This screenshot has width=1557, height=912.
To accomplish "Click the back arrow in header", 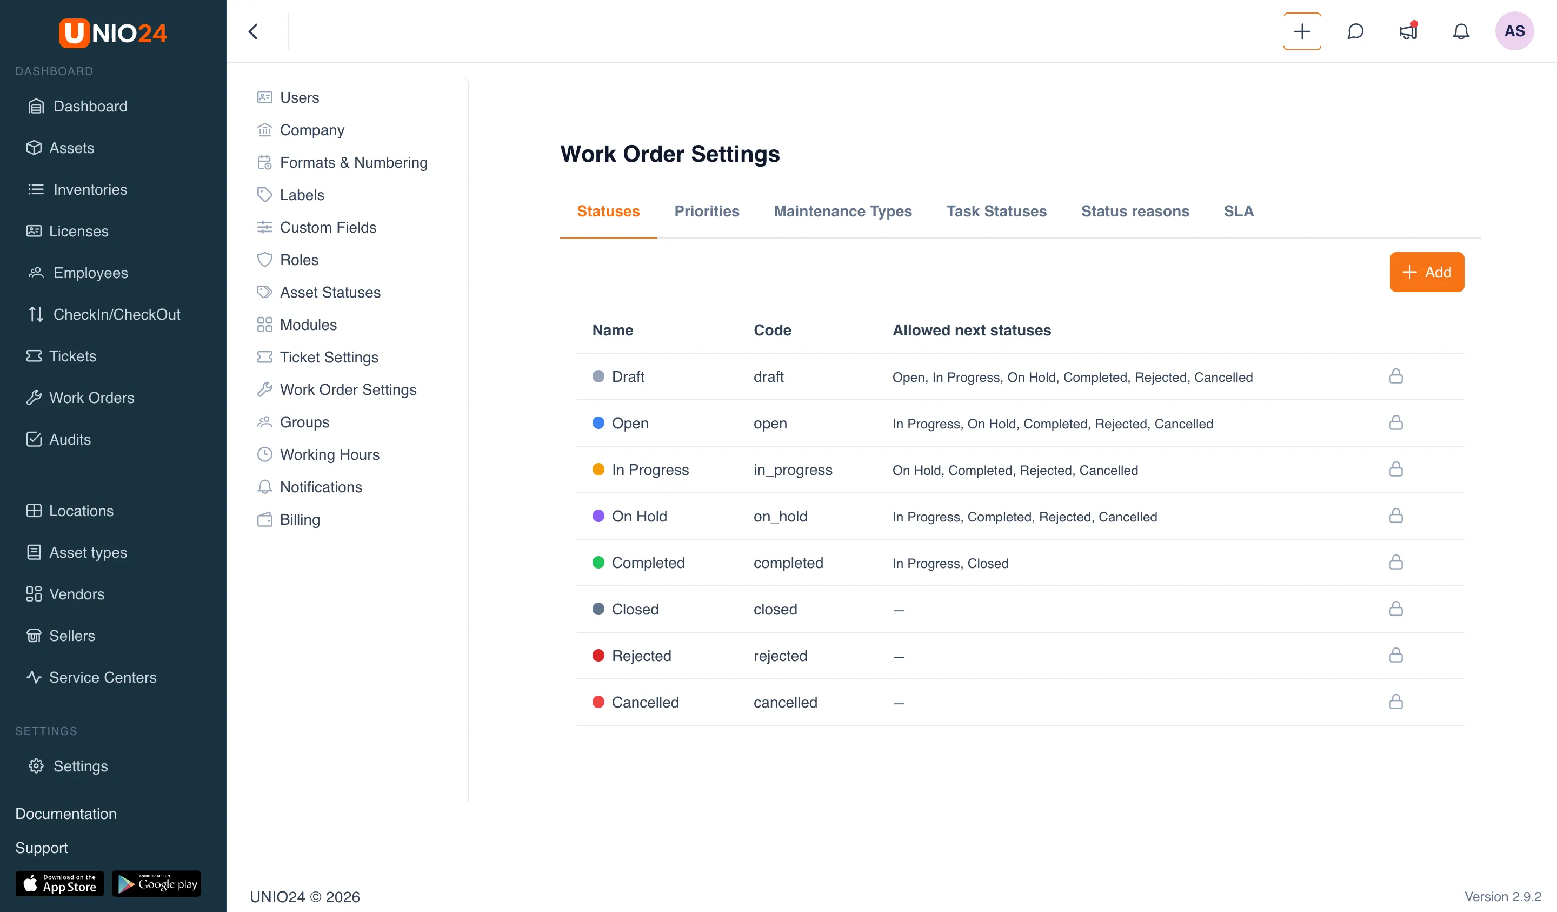I will (254, 31).
